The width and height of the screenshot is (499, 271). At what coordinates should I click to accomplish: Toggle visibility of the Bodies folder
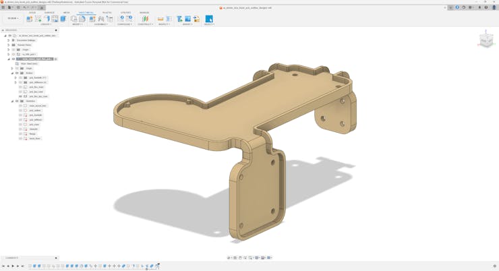[x=17, y=73]
